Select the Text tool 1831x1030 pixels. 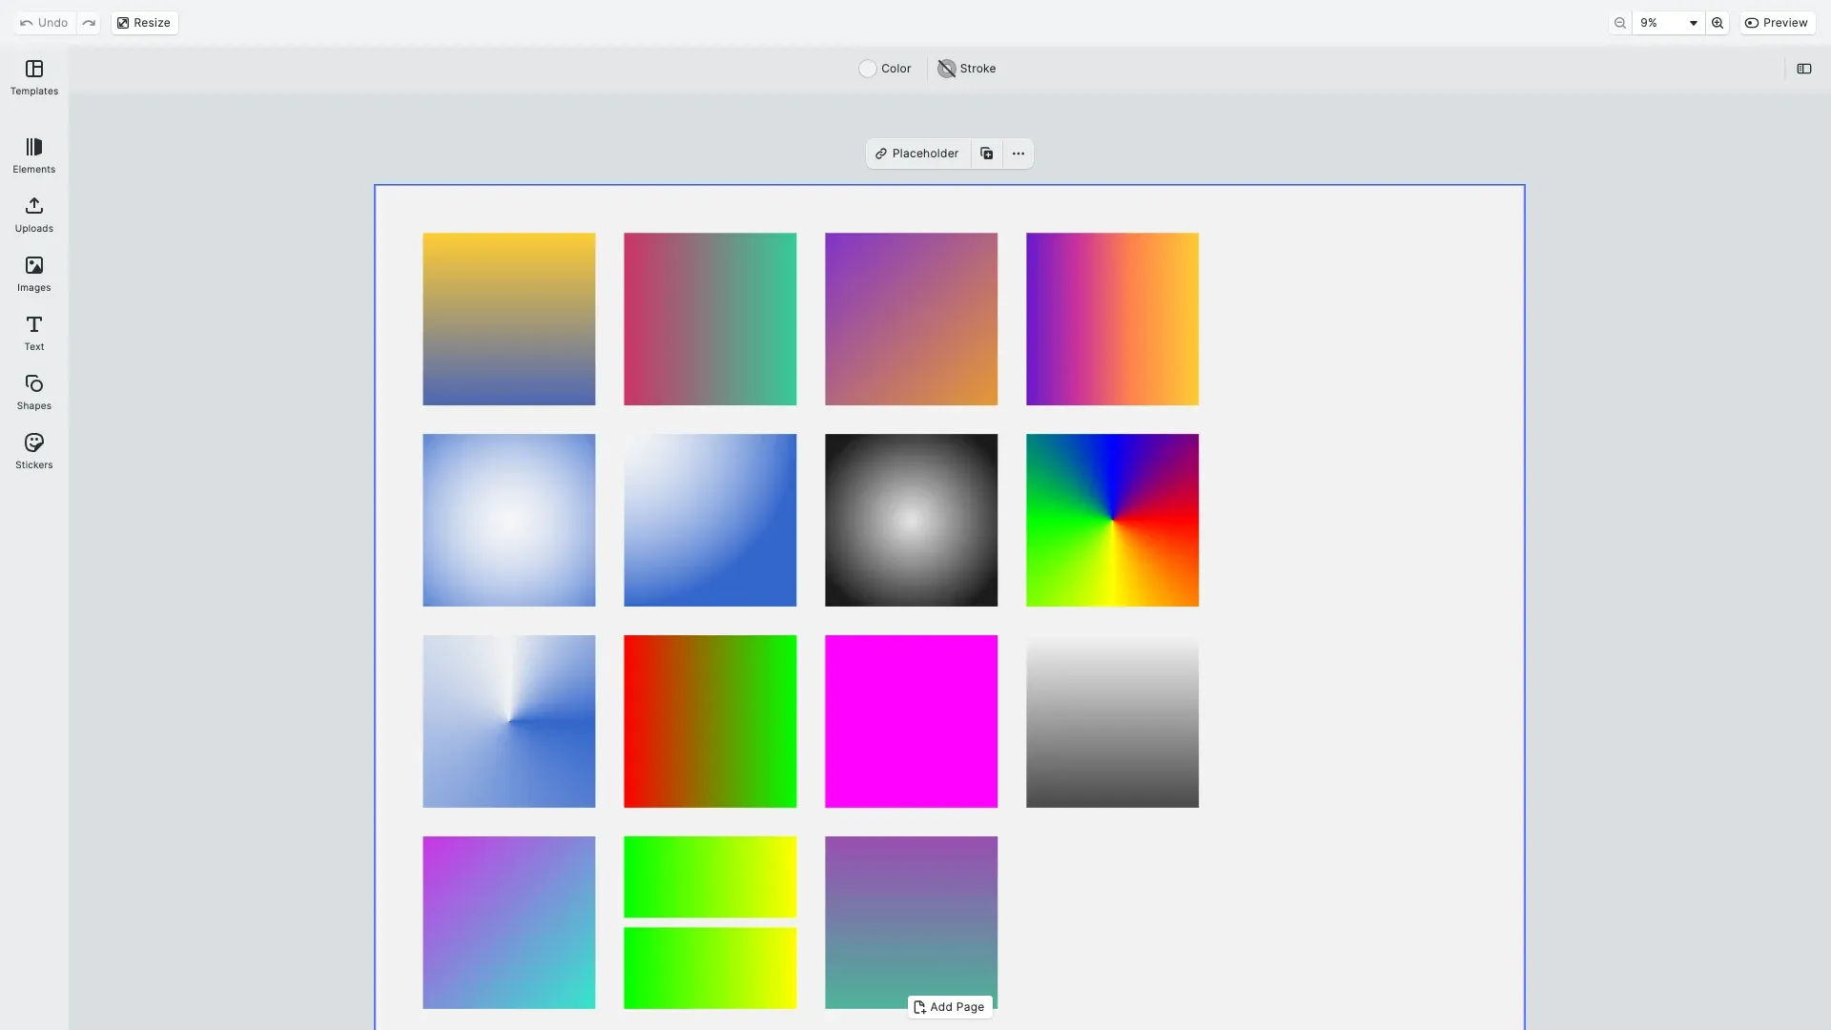point(34,333)
